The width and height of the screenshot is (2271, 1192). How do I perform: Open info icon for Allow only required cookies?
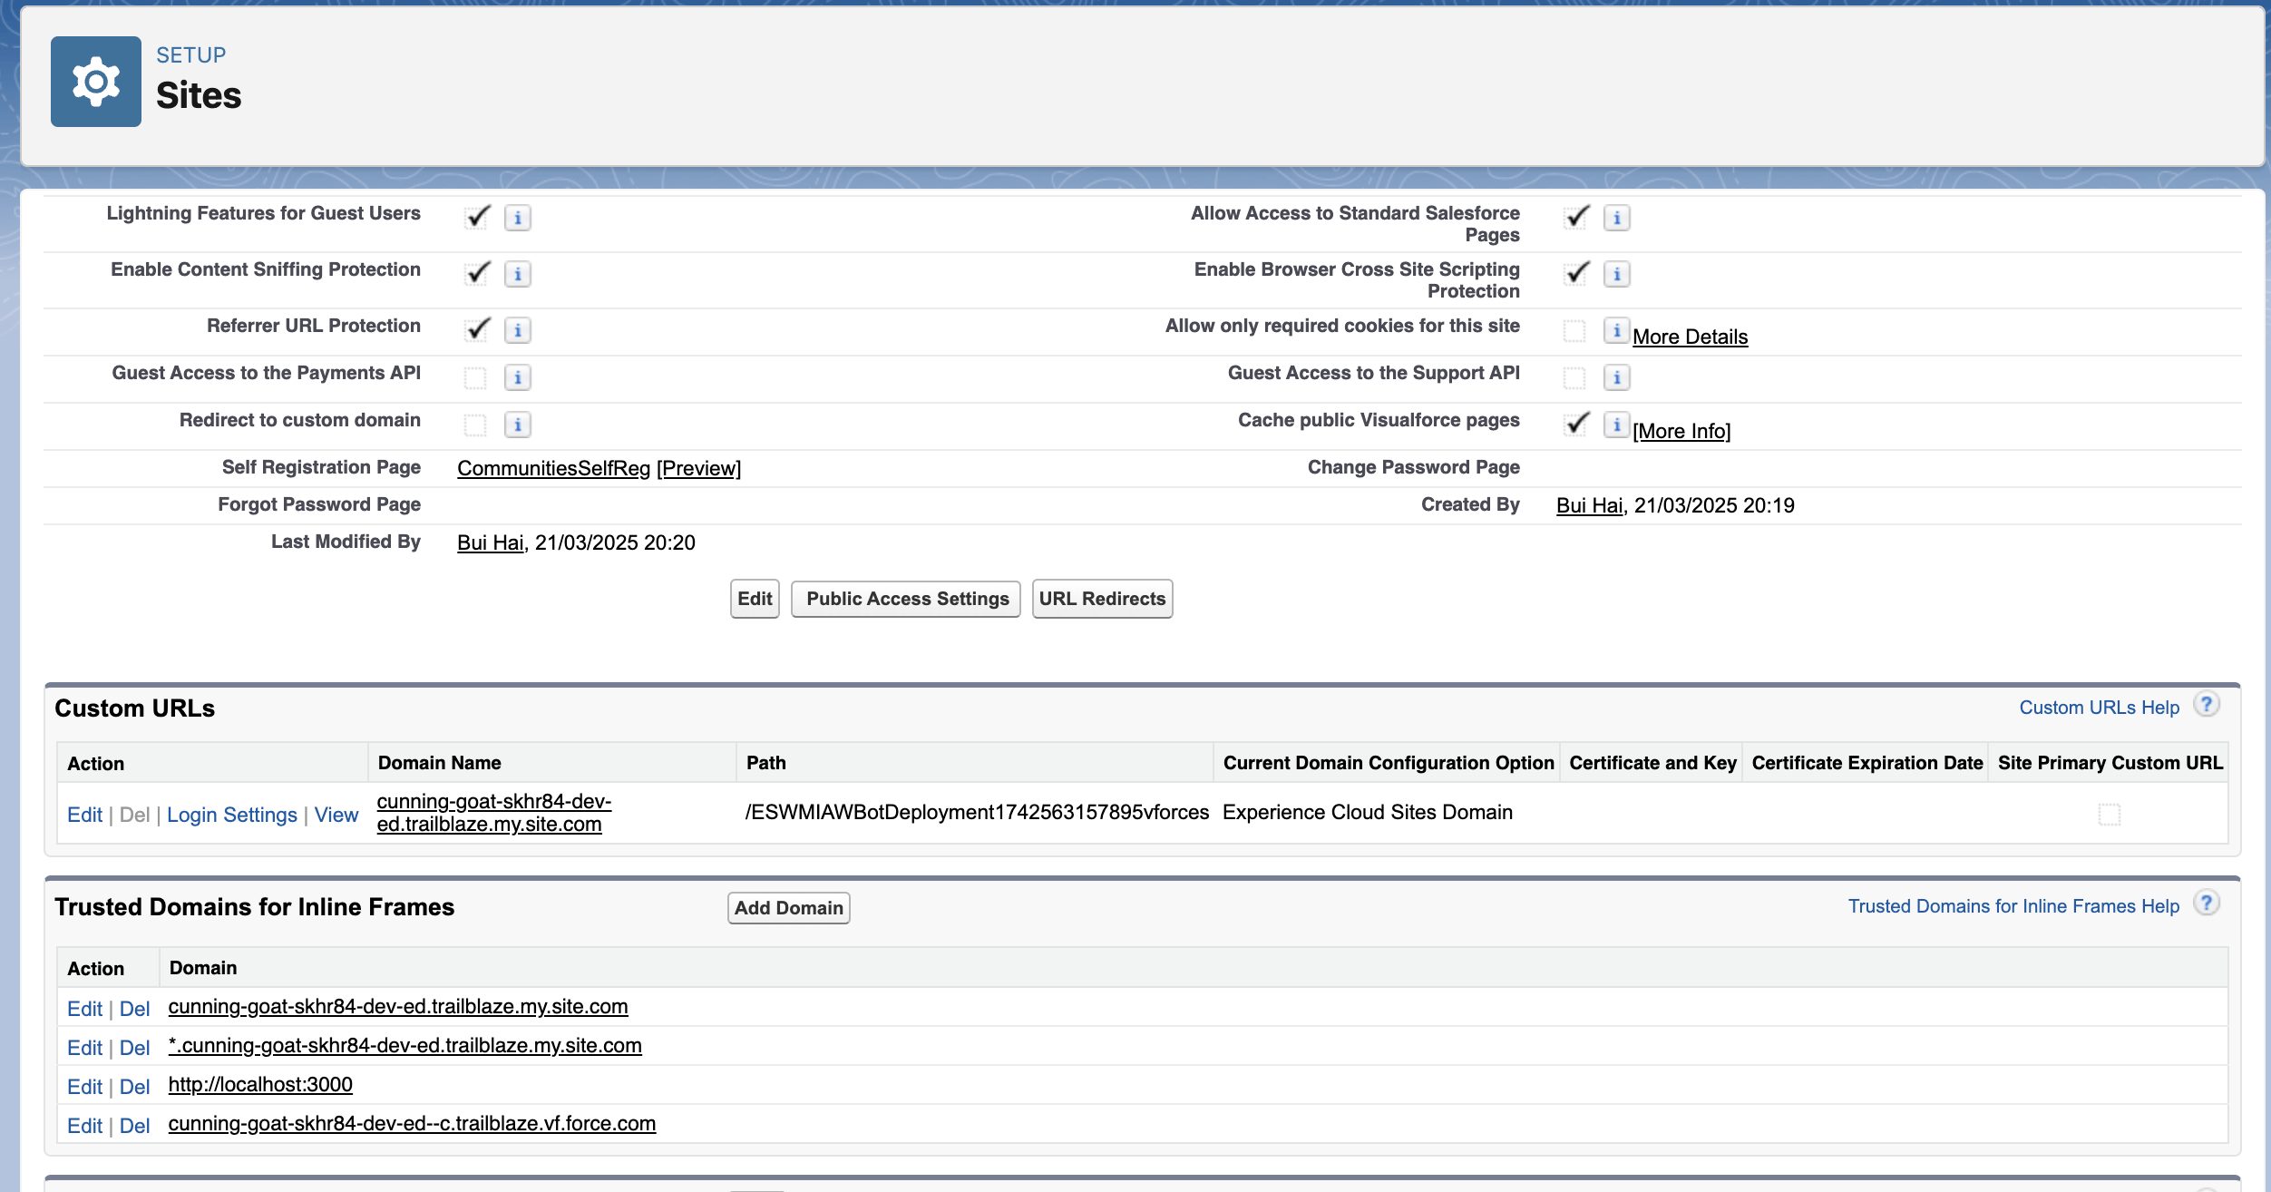(1617, 330)
